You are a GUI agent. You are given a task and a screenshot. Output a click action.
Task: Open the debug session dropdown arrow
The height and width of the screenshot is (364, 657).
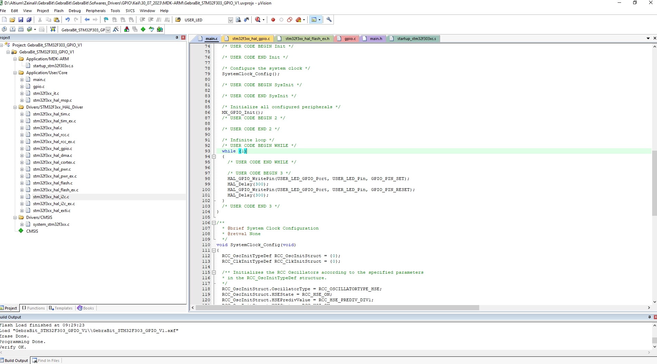click(x=263, y=20)
